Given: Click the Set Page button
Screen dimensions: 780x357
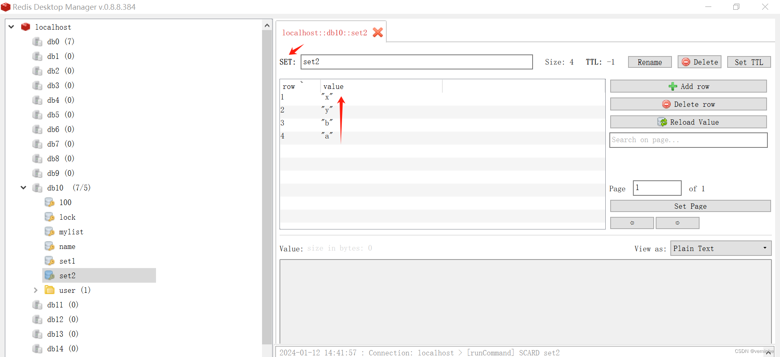Looking at the screenshot, I should (x=690, y=206).
